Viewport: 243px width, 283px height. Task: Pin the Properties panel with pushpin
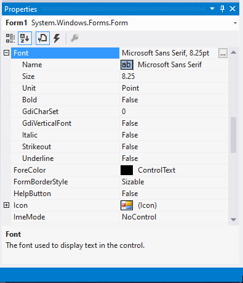click(222, 9)
